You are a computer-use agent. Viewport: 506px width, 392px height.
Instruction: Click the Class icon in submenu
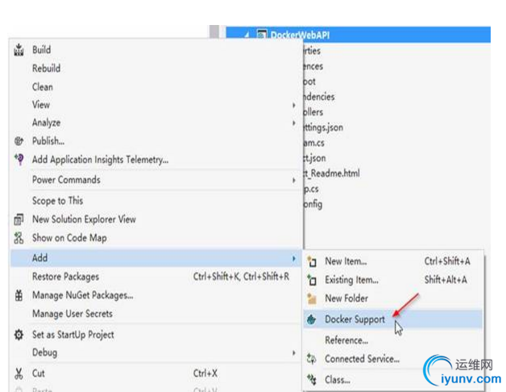[x=312, y=379]
